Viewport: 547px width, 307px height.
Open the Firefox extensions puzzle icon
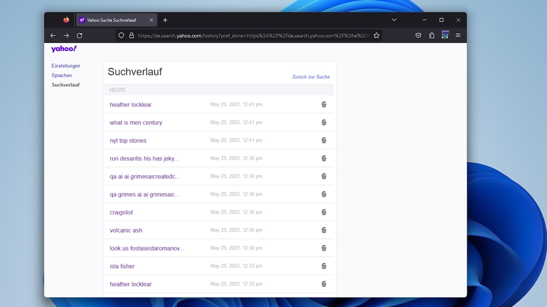432,36
